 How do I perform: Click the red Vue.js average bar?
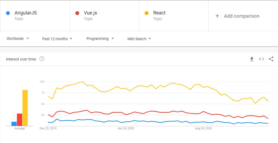20,120
